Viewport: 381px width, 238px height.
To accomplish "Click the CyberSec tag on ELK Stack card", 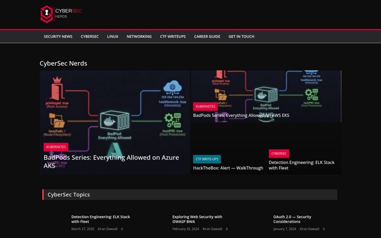I will [x=279, y=153].
